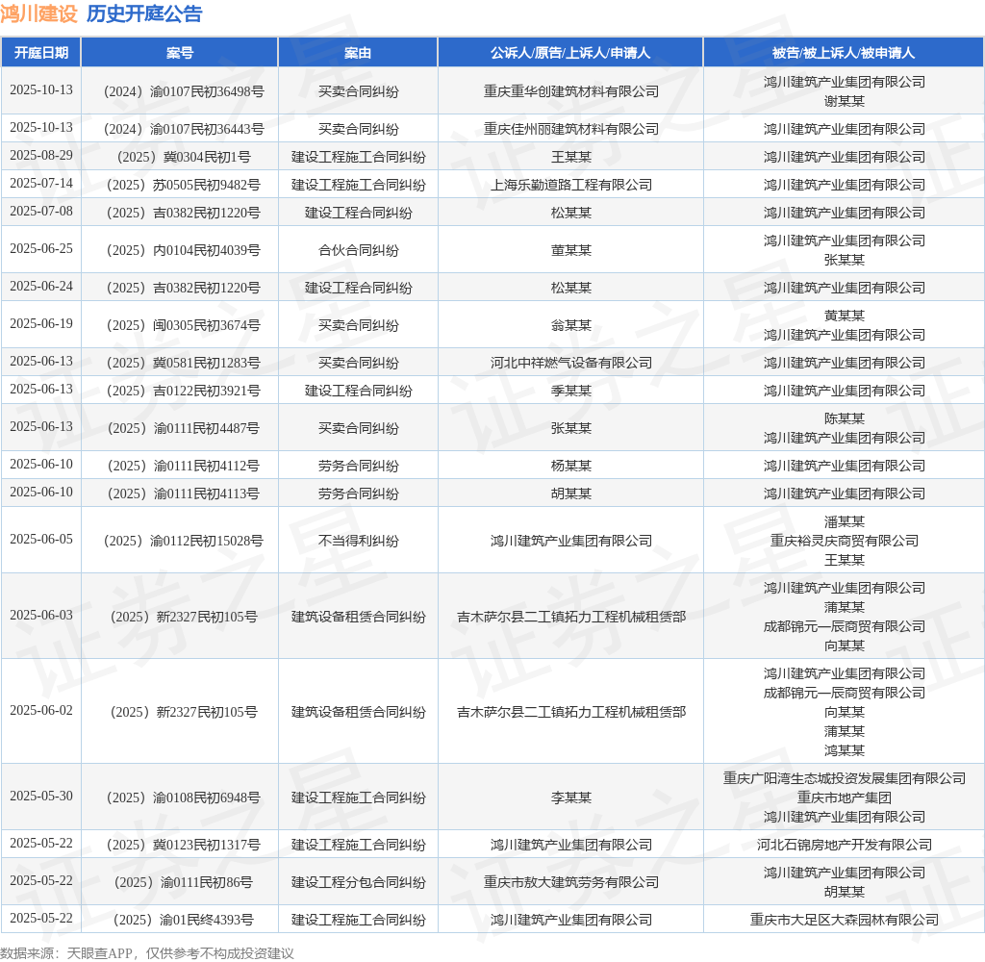
Task: Click the 开庭日期 column header
Action: [41, 53]
